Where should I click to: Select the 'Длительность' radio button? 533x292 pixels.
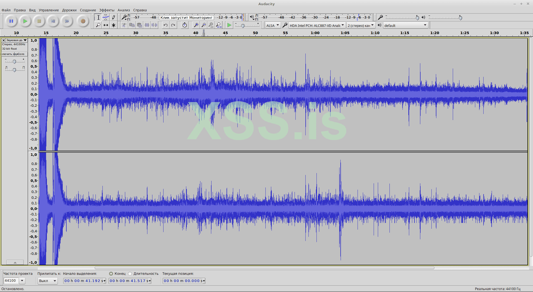tap(130, 274)
